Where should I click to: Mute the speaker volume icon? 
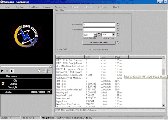pos(39,71)
